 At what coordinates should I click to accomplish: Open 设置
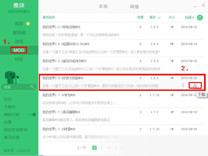[8, 122]
